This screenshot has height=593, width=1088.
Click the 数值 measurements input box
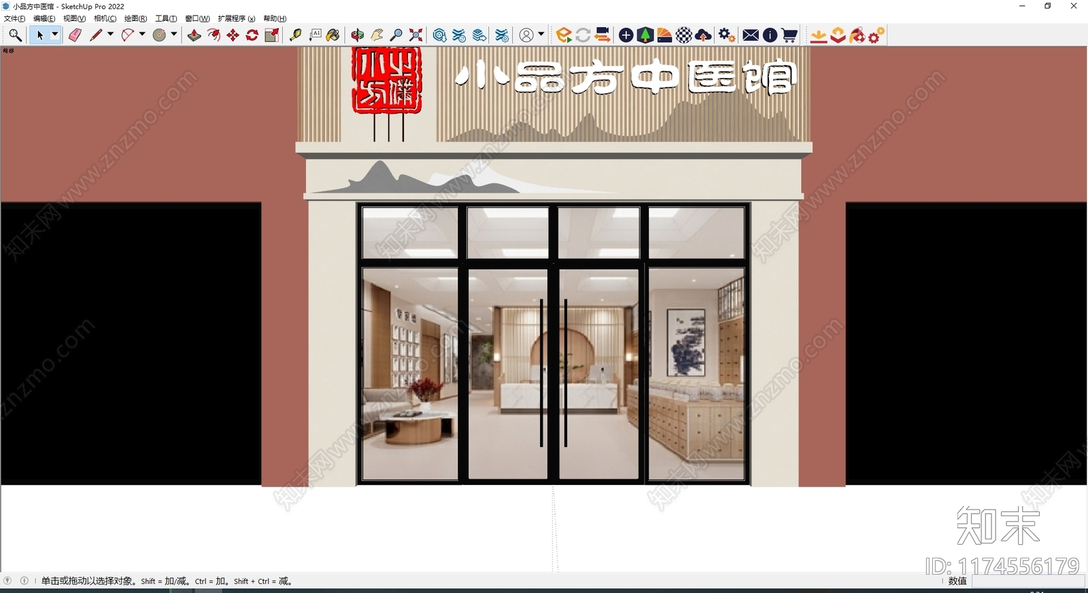tap(1027, 581)
